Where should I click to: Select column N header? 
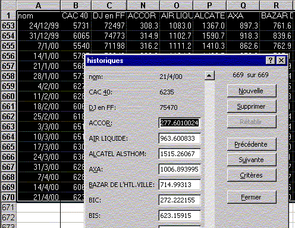pos(143,5)
